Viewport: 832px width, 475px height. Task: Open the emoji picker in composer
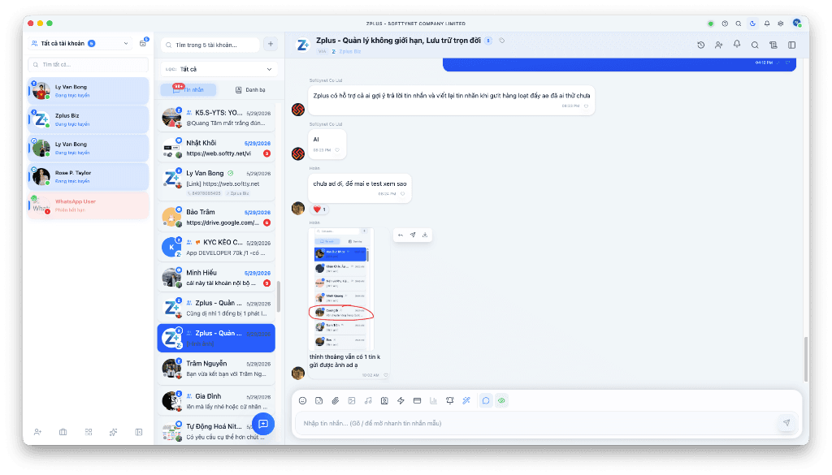point(302,401)
